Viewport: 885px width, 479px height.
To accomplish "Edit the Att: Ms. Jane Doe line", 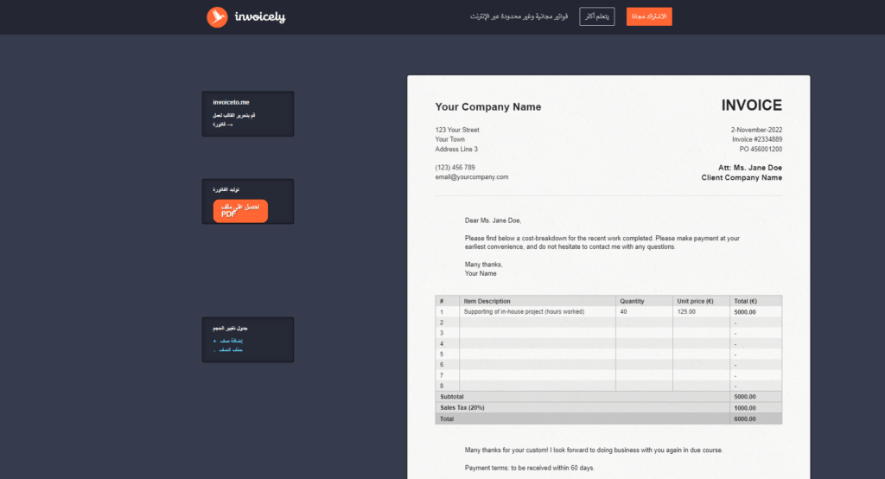I will click(x=750, y=168).
